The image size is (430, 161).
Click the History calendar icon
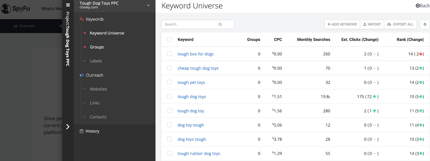point(81,131)
